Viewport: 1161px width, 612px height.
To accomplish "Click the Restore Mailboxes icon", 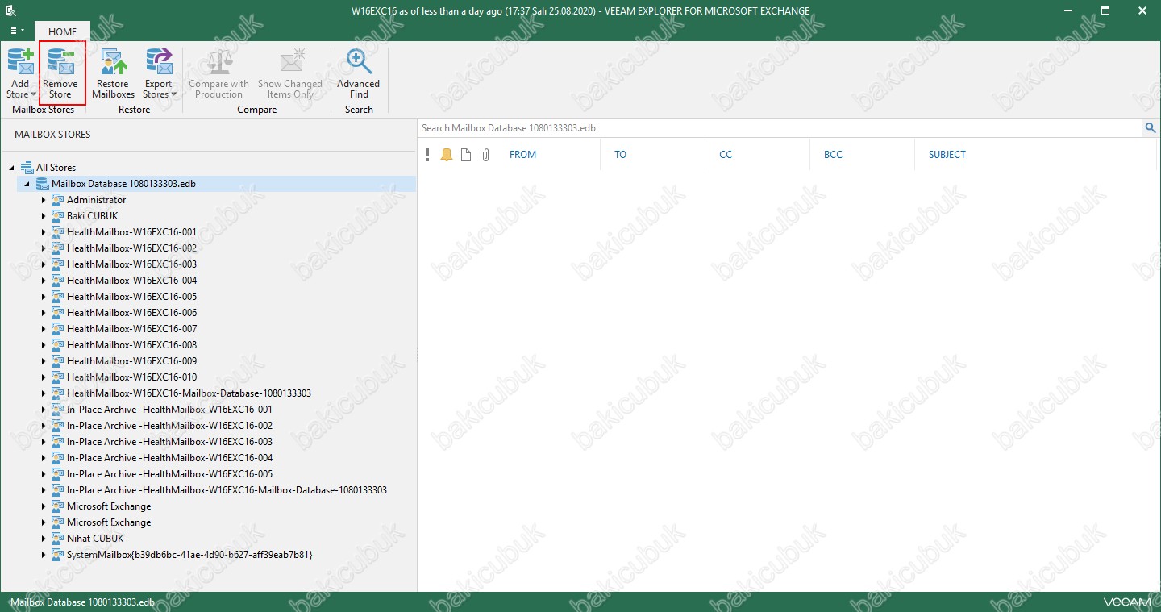I will [x=113, y=62].
